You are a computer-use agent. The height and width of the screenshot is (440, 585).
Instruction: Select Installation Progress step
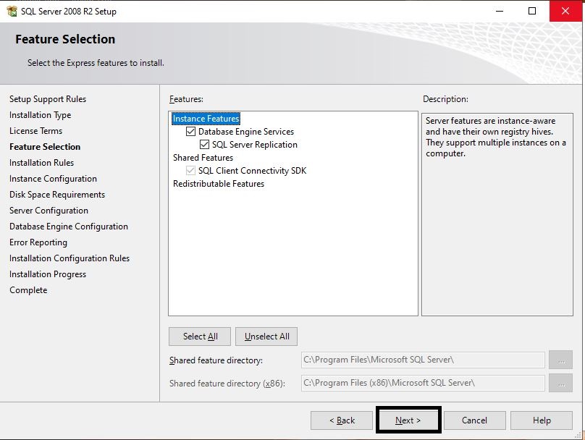coord(48,274)
